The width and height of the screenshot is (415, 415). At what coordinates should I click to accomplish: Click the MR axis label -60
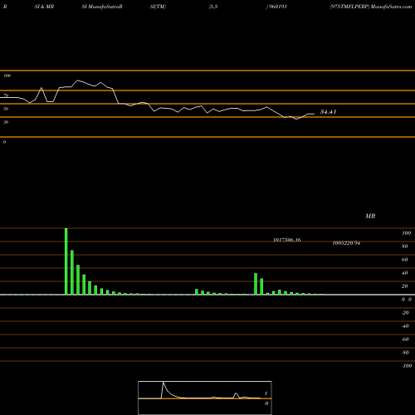click(x=405, y=339)
